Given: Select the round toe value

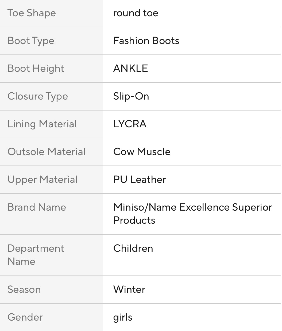Looking at the screenshot, I should (x=136, y=13).
